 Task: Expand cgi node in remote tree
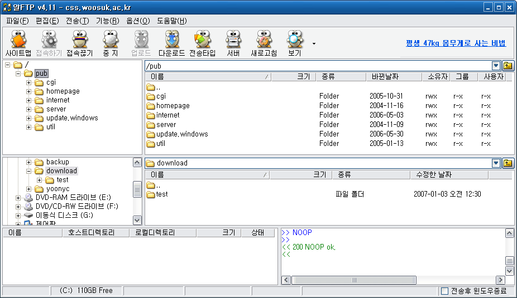28,82
